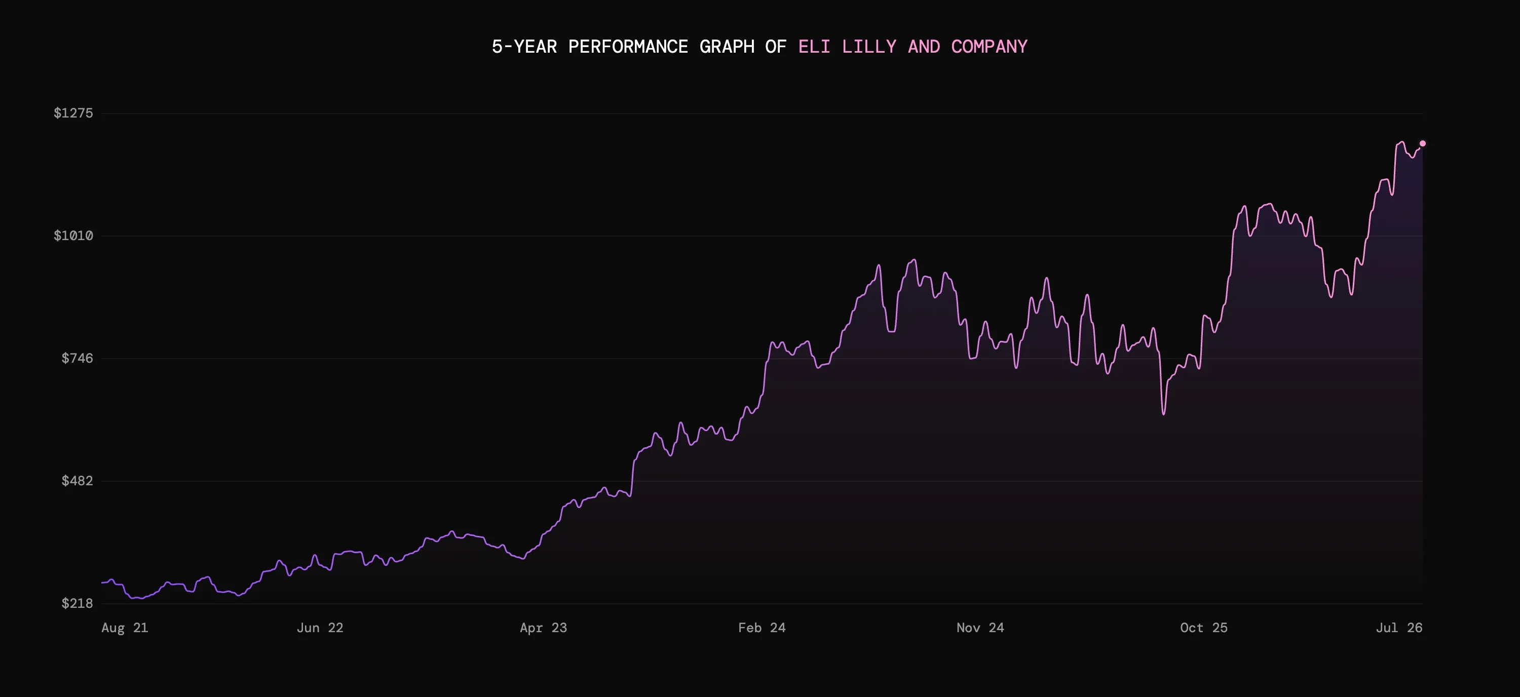The width and height of the screenshot is (1520, 697).
Task: Click the 'Apr 23' x-axis label
Action: pos(544,628)
